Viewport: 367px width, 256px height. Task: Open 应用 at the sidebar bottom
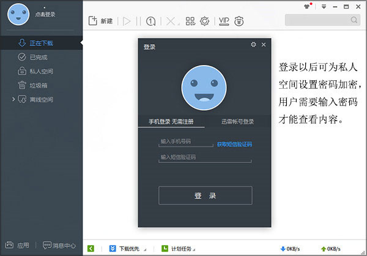pyautogui.click(x=18, y=245)
